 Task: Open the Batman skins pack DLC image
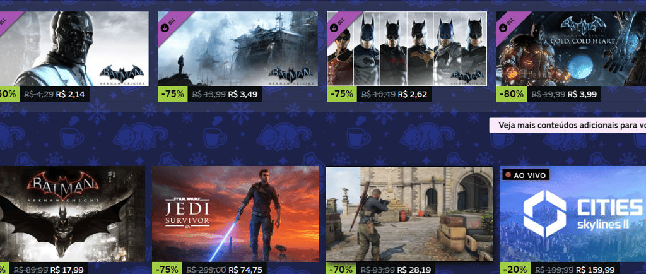[407, 49]
